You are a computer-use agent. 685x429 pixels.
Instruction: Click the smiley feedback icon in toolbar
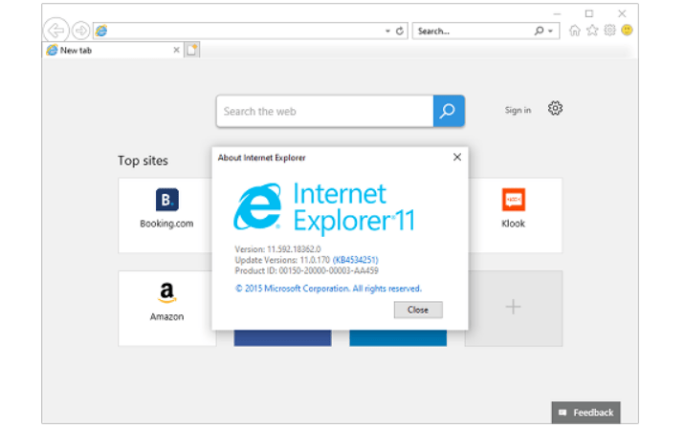pyautogui.click(x=627, y=31)
